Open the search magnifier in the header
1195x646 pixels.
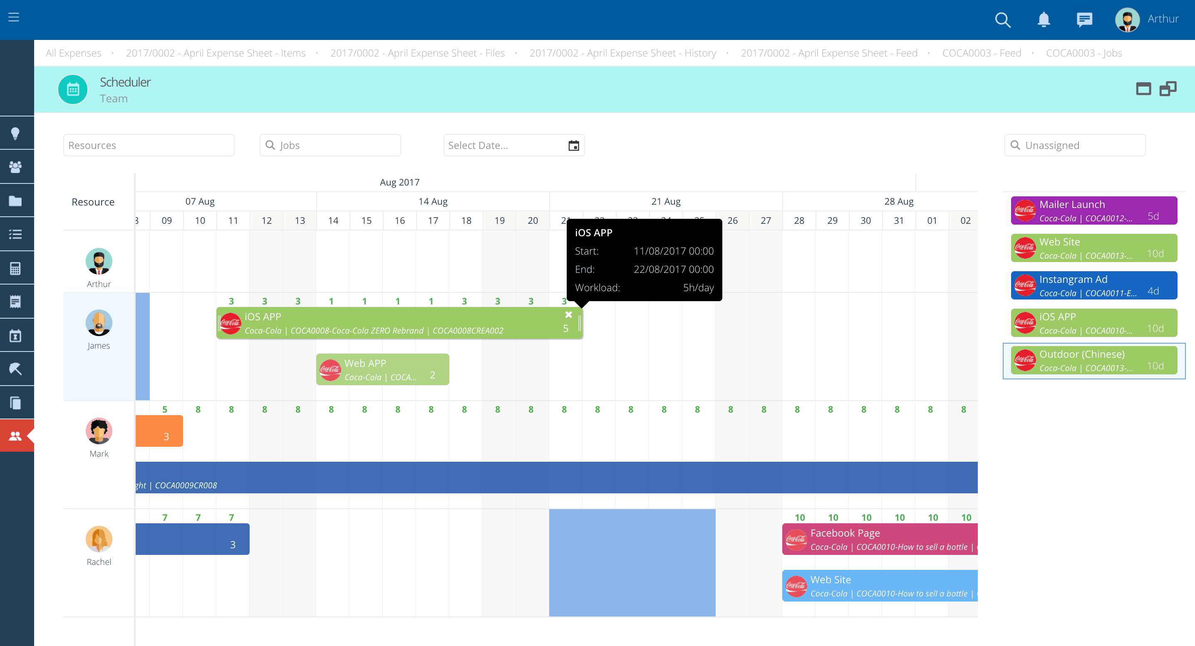[x=1002, y=20]
